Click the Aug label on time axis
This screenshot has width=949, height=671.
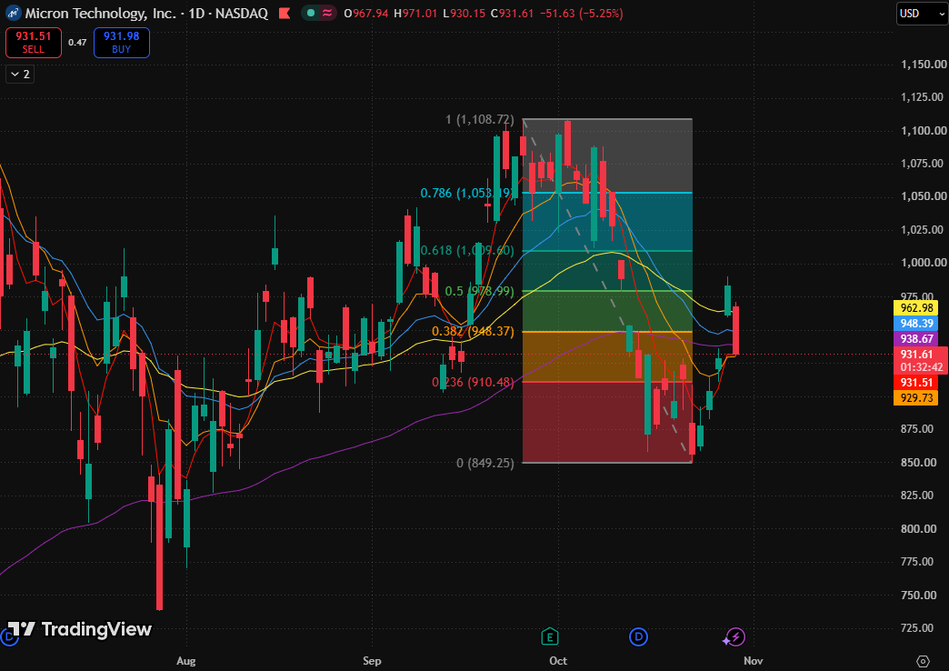(185, 661)
